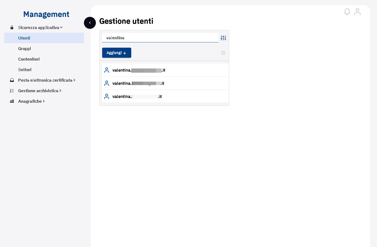The image size is (377, 247).
Task: Click the lock icon beside Sicurezza applicativa
Action: coord(12,27)
